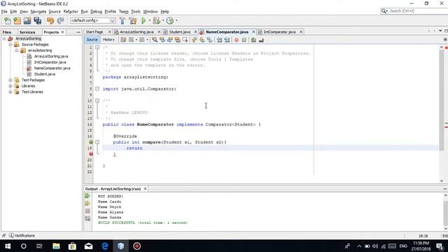Click the New File toolbar icon
448x252 pixels.
coord(8,20)
